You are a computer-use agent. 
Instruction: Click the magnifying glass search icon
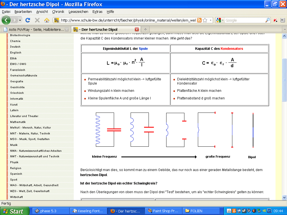[x=268, y=20]
